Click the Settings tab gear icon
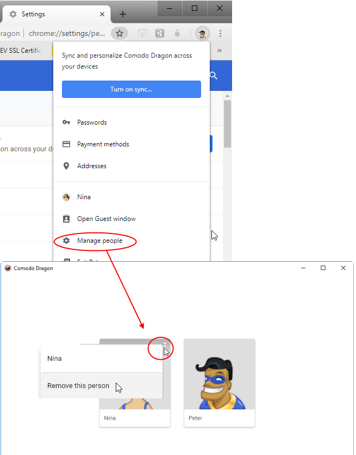This screenshot has height=455, width=356. pyautogui.click(x=13, y=14)
